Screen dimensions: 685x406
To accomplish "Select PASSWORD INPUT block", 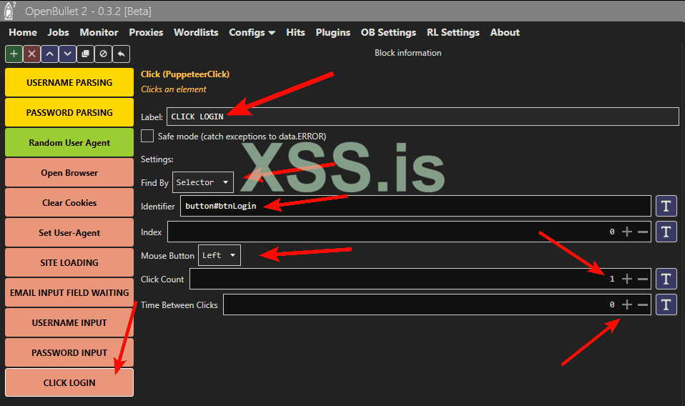I will pyautogui.click(x=69, y=352).
